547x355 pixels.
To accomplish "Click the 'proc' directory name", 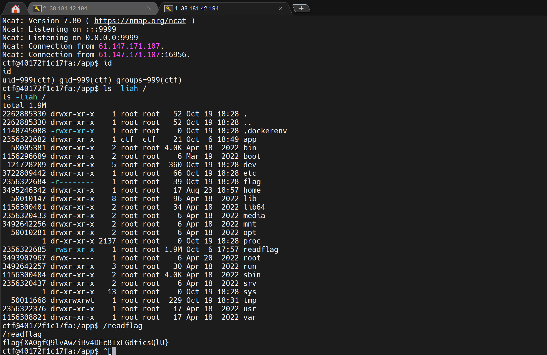I will pos(252,241).
